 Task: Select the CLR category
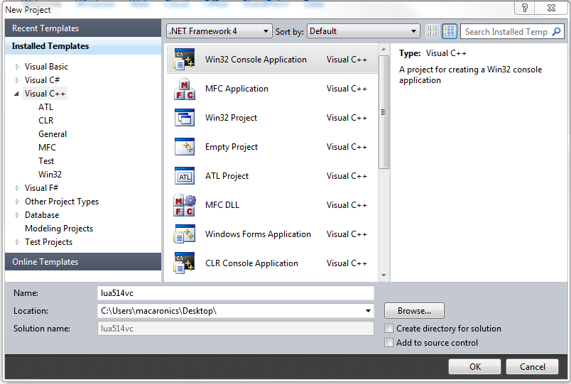46,121
